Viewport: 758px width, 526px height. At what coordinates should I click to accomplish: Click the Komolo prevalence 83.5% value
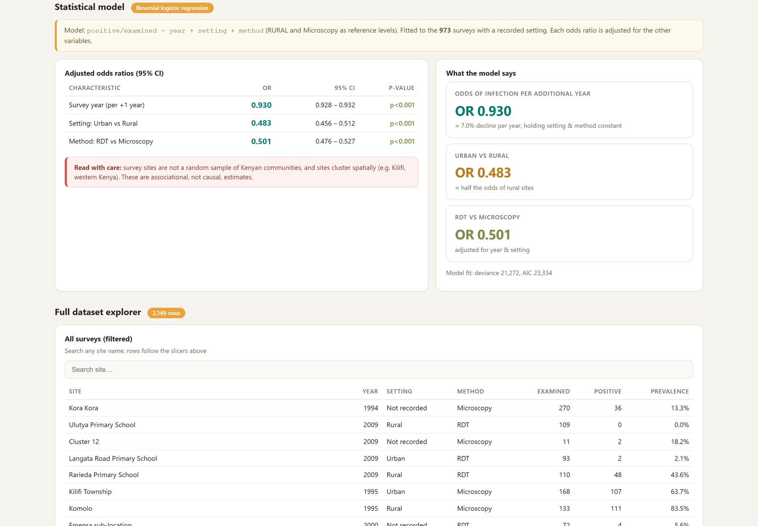(x=680, y=508)
